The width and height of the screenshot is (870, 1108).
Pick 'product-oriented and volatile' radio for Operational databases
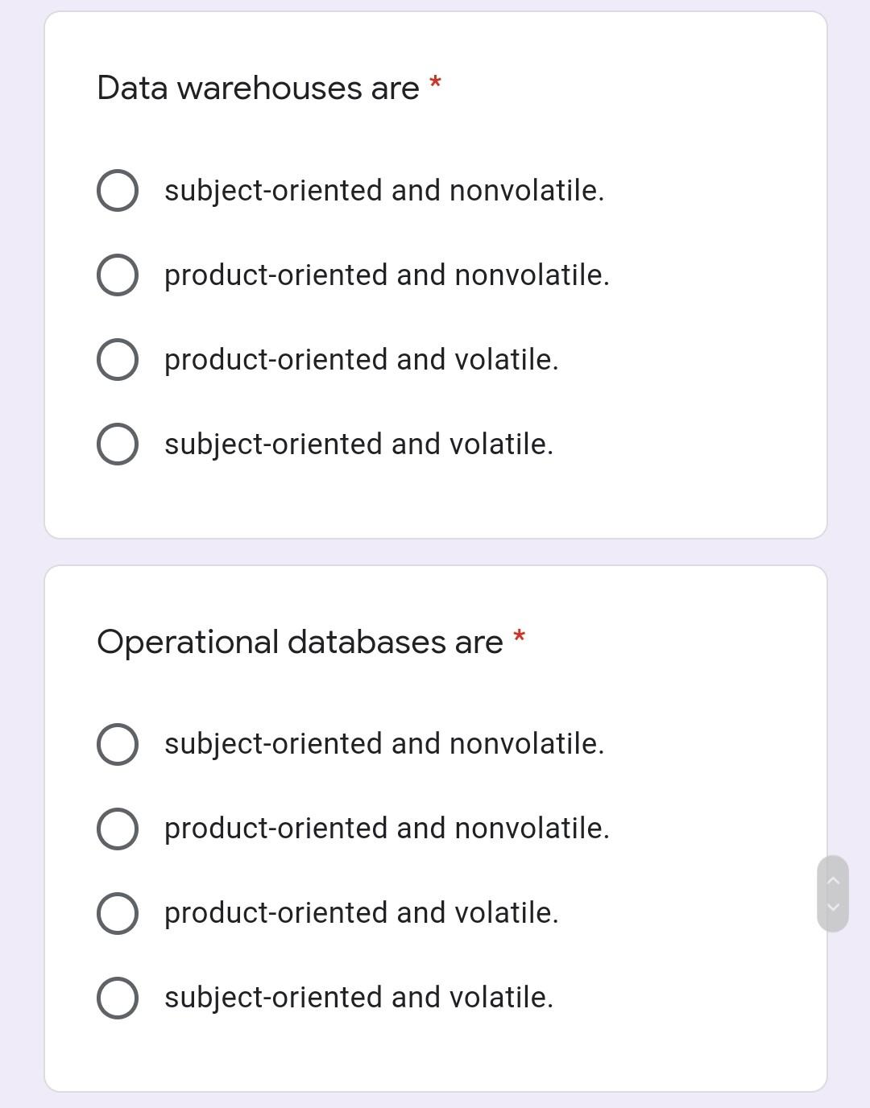click(117, 913)
